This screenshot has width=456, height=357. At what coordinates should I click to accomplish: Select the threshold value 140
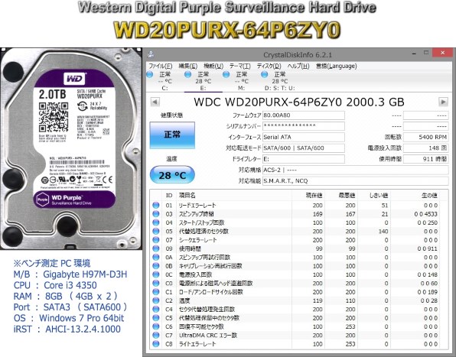[383, 232]
